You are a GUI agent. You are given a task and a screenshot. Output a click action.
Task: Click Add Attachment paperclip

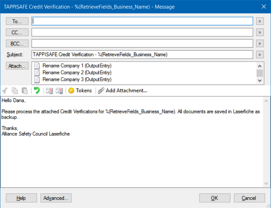tap(122, 90)
